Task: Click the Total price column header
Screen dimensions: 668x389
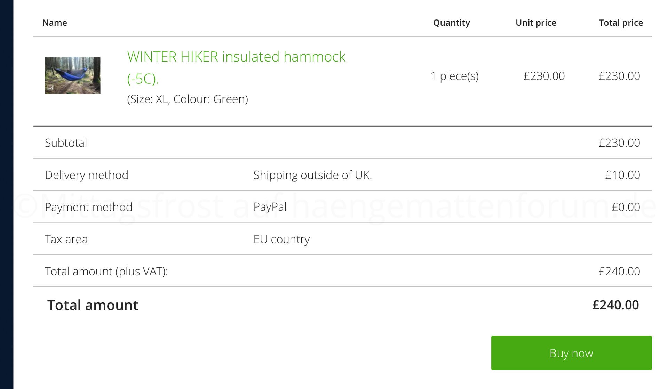Action: click(x=621, y=23)
